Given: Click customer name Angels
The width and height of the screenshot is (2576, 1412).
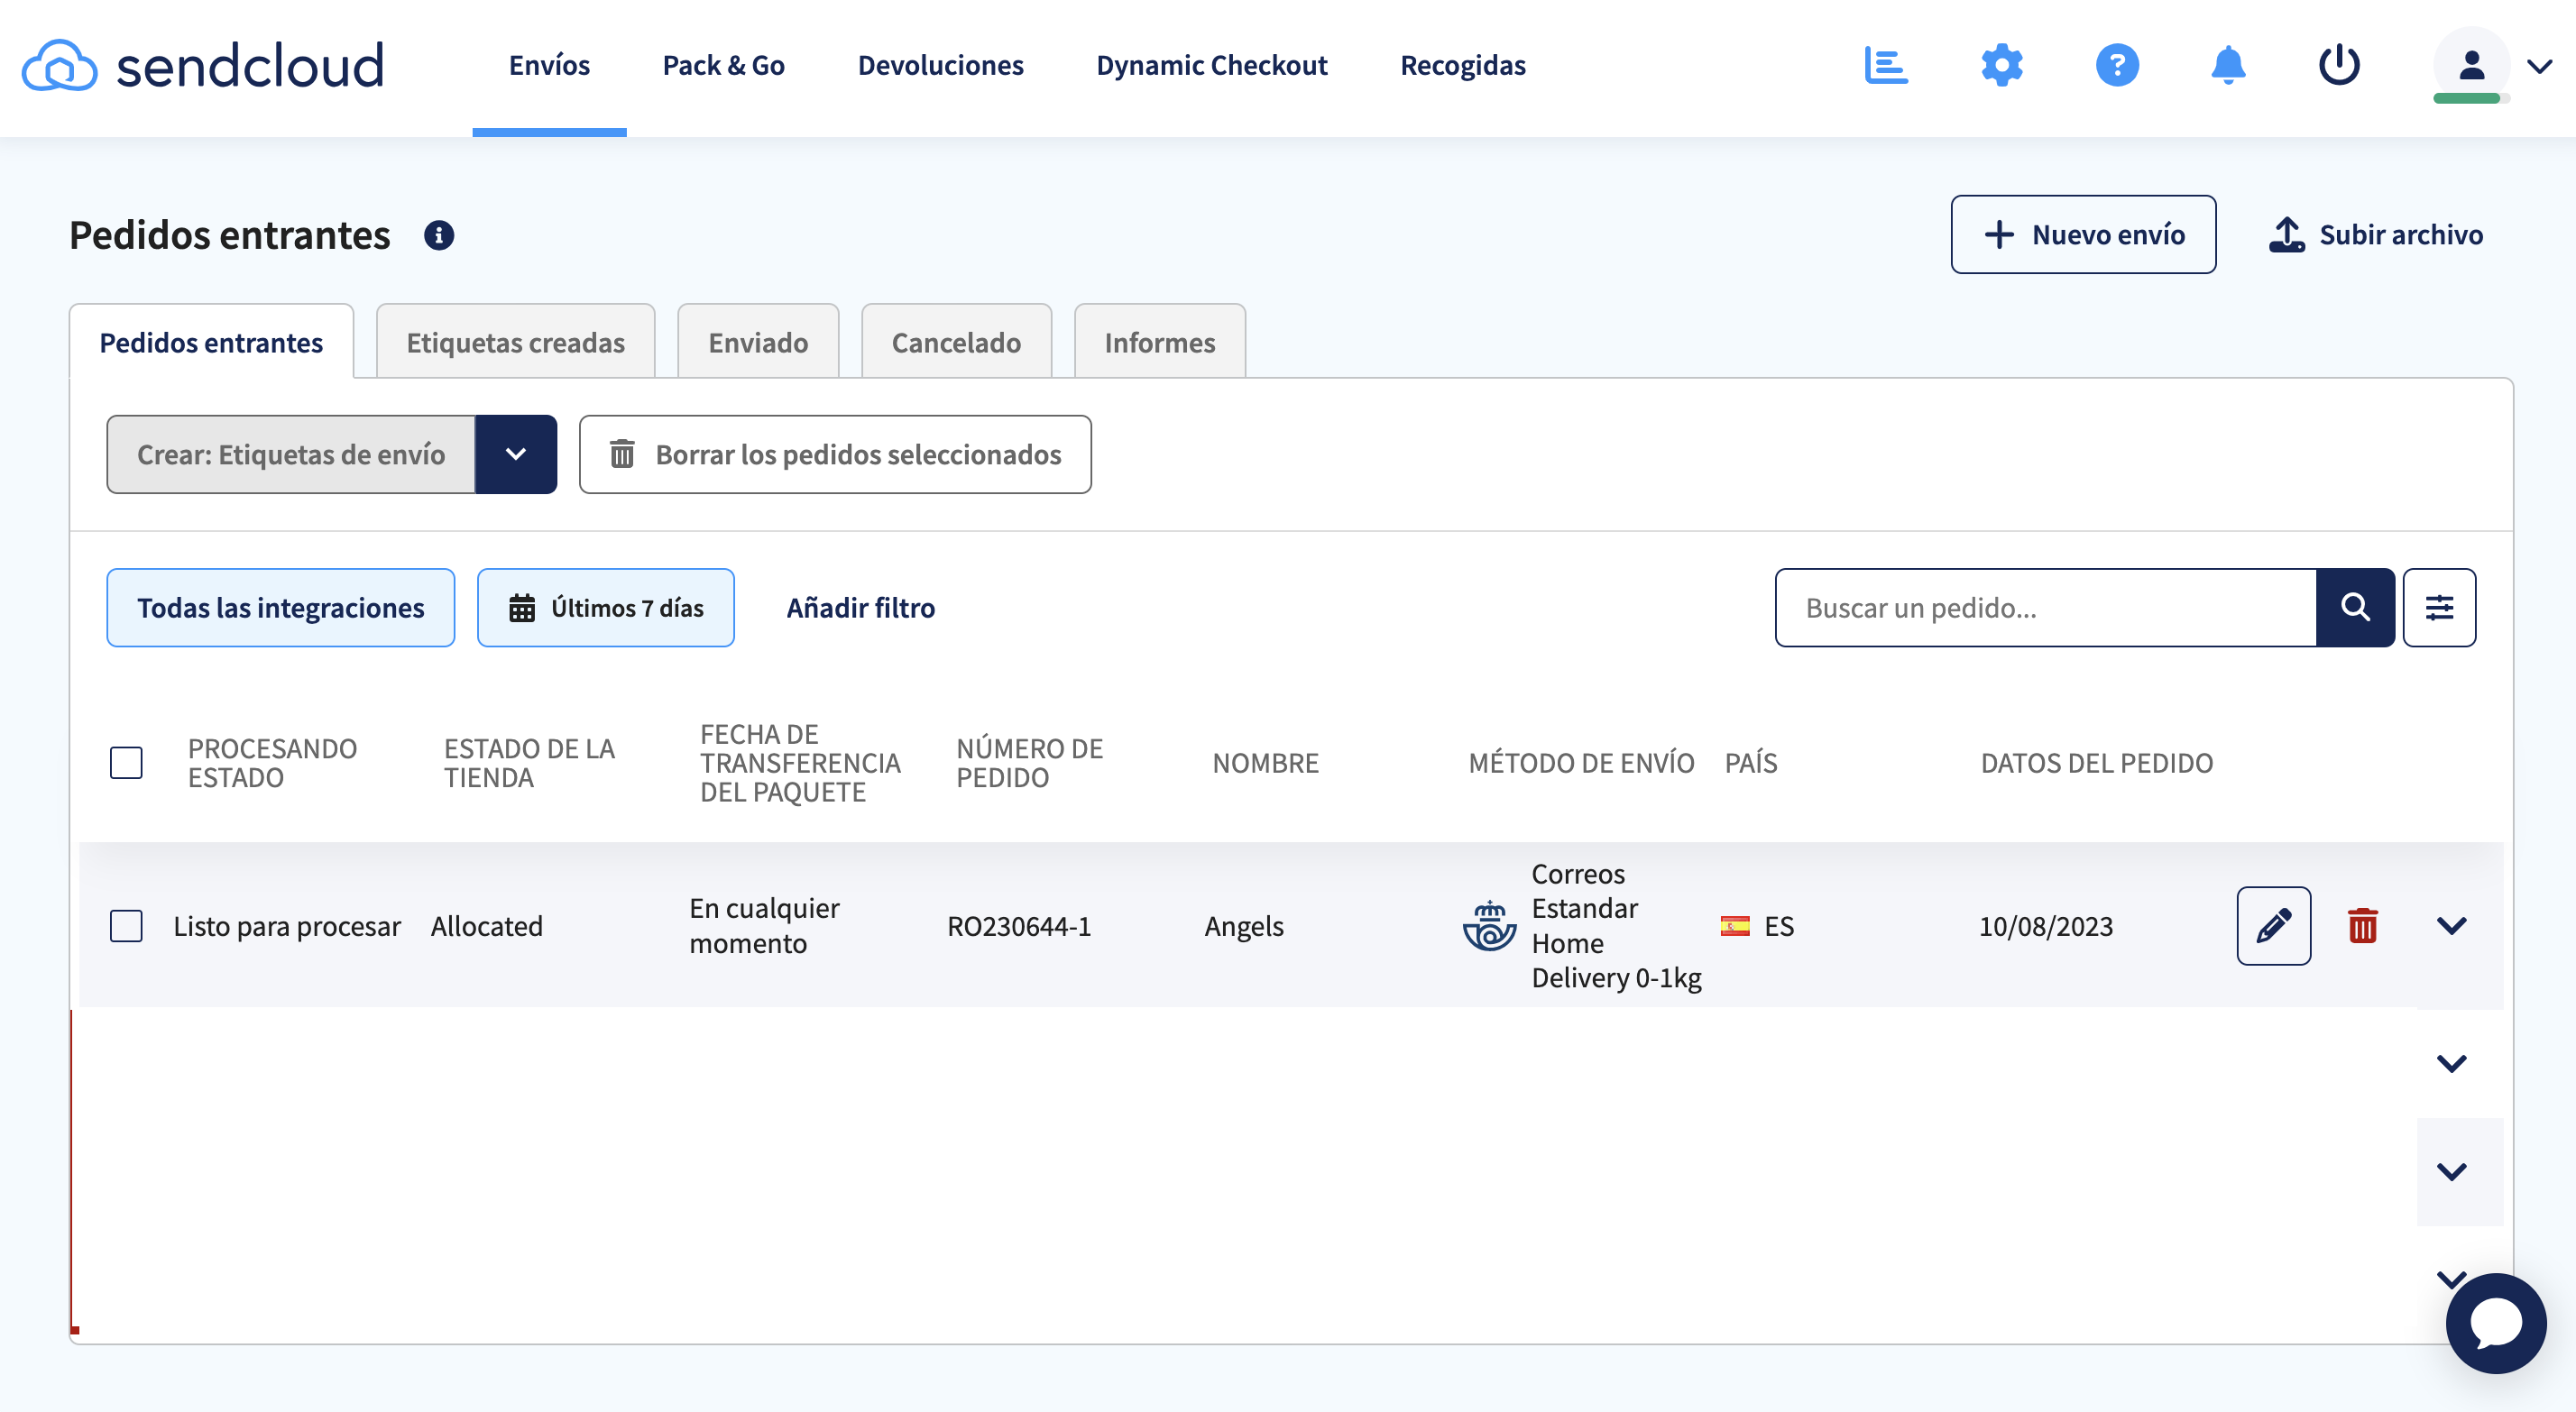Looking at the screenshot, I should [x=1244, y=926].
